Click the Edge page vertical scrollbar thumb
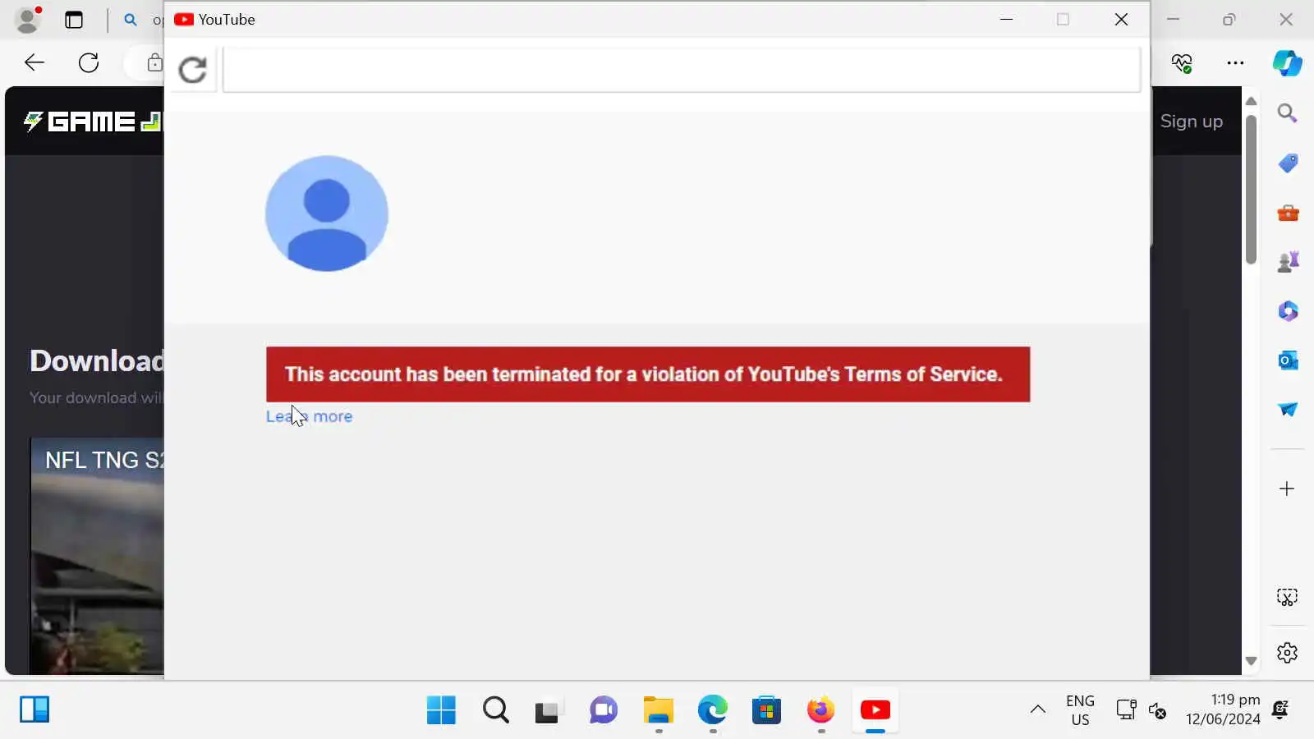 [1251, 190]
